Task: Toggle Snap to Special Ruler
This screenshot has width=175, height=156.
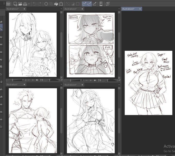Action: 89,4
